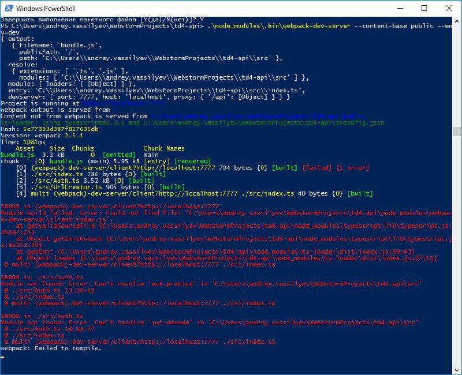The height and width of the screenshot is (375, 462).
Task: Click the webpack-dev-server command text
Action: click(x=279, y=26)
